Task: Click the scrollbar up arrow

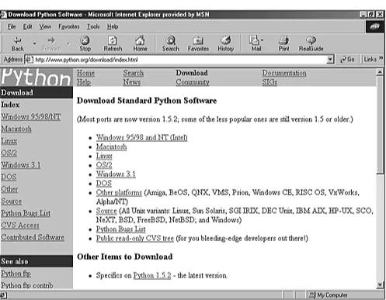Action: (x=380, y=72)
